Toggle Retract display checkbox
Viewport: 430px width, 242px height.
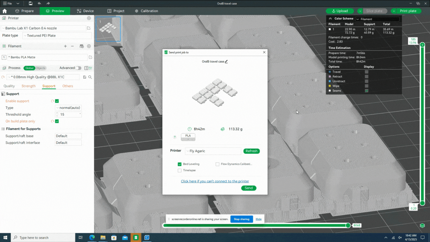tap(367, 77)
